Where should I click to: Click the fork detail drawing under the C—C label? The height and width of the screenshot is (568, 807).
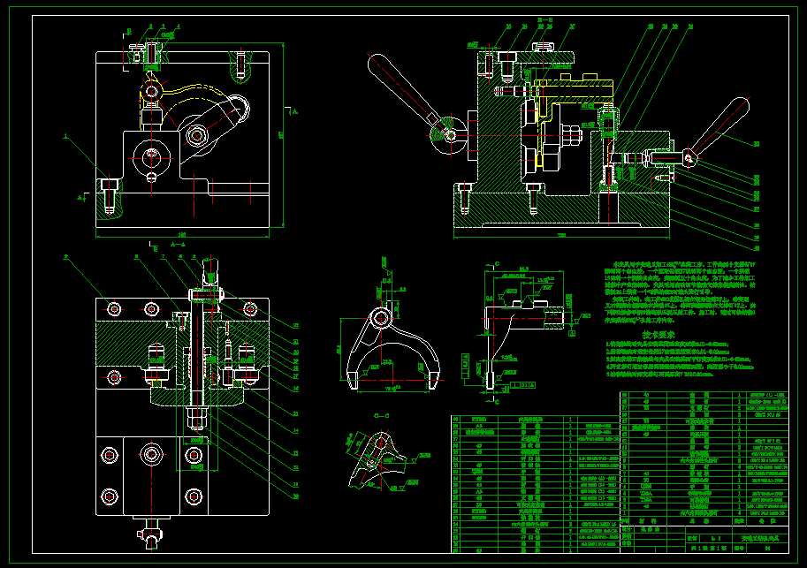pyautogui.click(x=377, y=459)
